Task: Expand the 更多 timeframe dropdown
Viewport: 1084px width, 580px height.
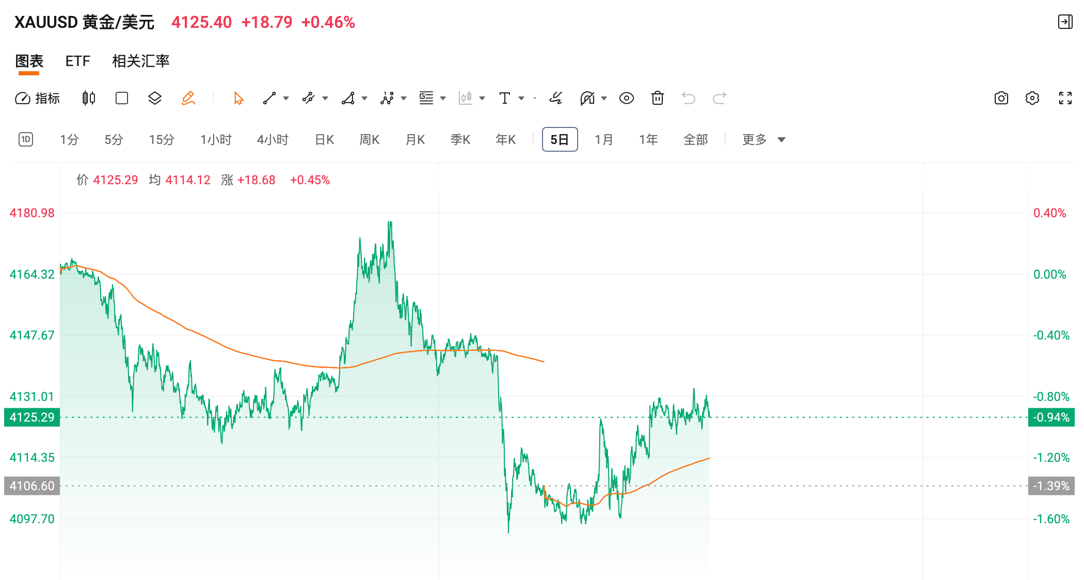Action: coord(763,139)
